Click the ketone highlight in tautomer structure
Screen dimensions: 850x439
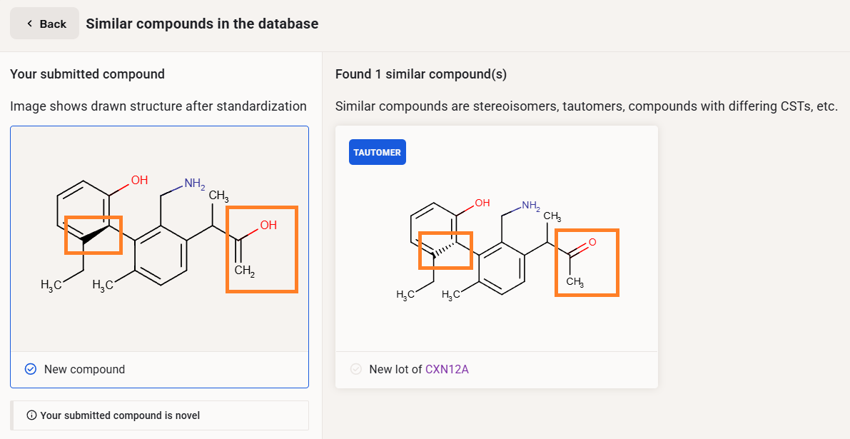point(587,262)
